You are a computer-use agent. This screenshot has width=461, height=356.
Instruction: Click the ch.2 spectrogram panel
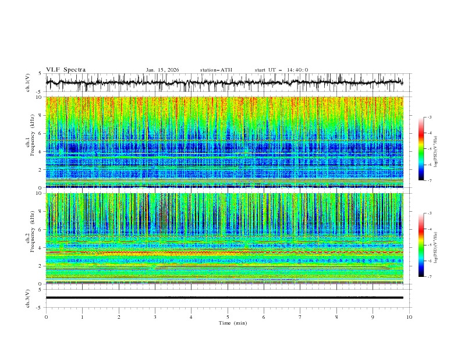point(225,238)
